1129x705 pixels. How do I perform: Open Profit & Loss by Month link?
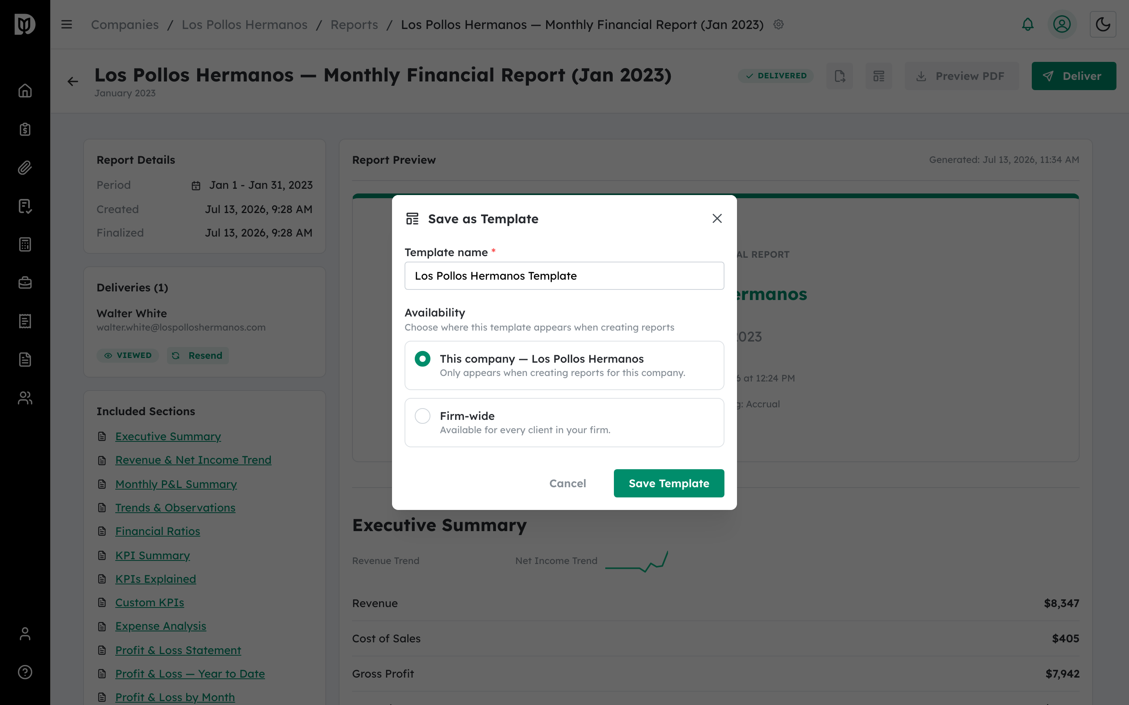click(175, 697)
